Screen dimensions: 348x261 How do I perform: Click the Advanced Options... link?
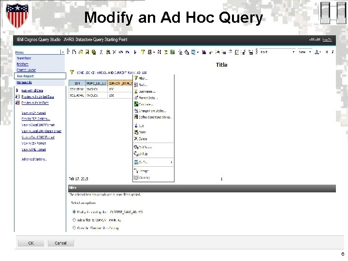tap(34, 159)
